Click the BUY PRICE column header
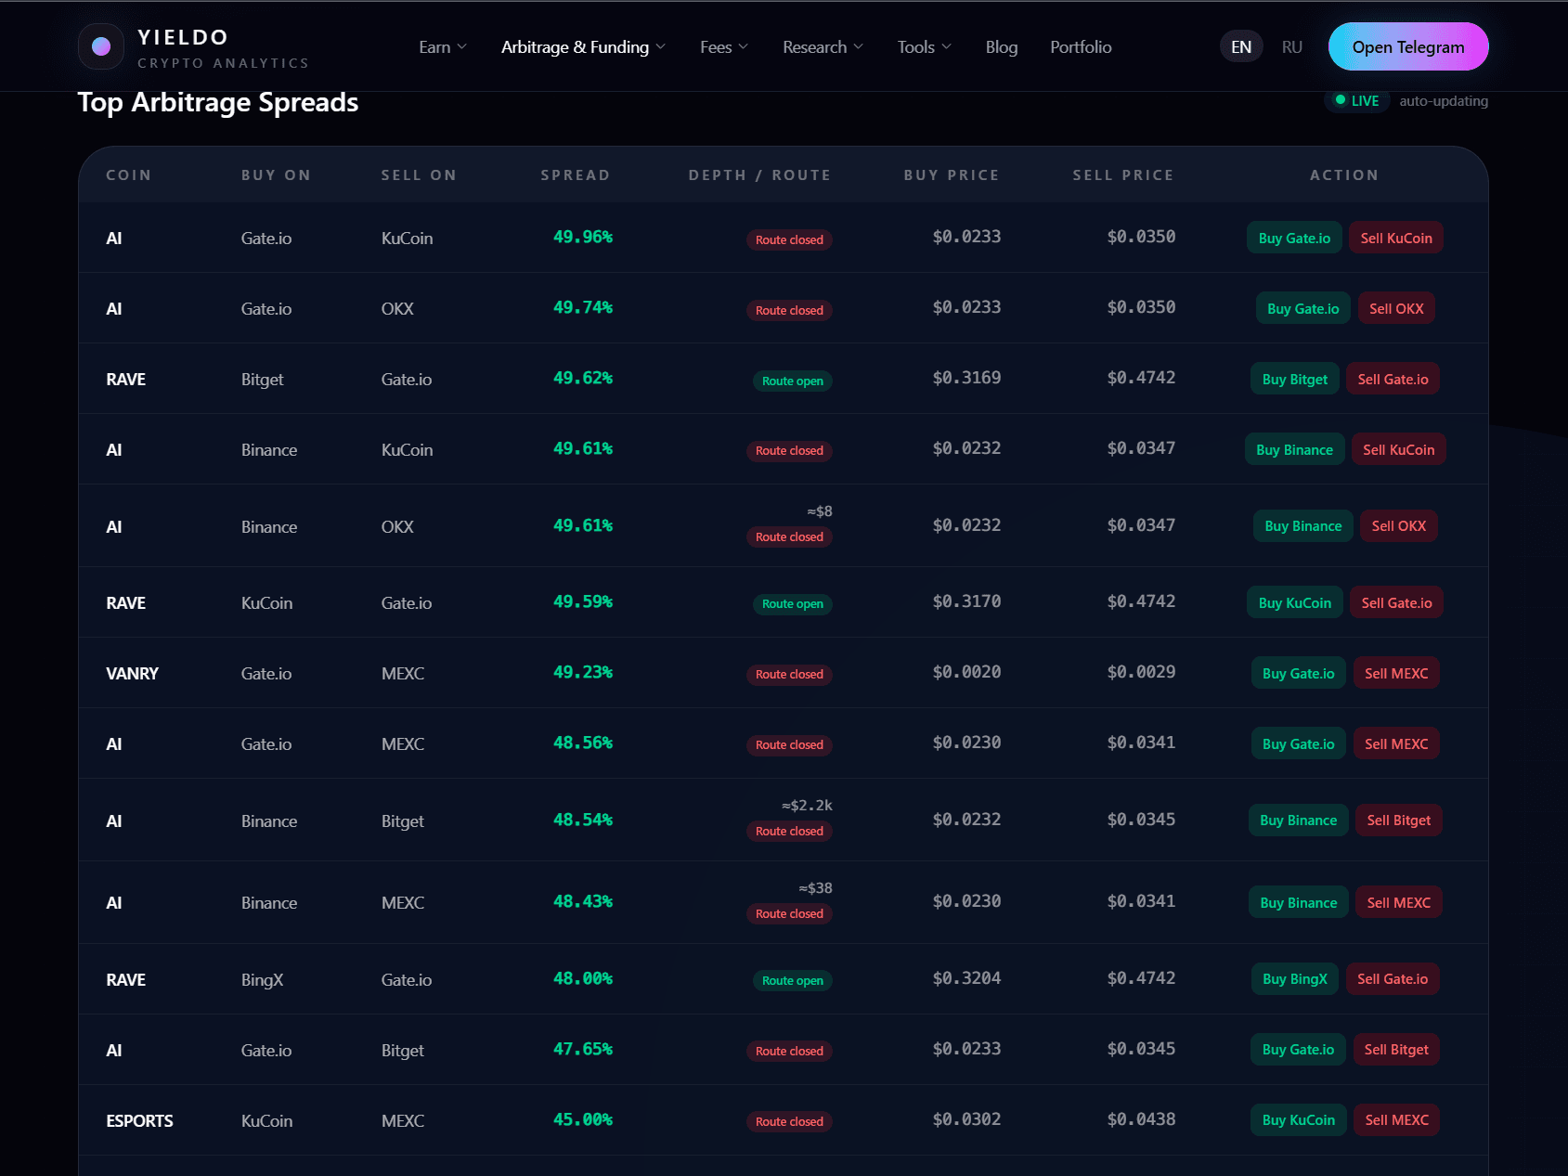 (952, 175)
